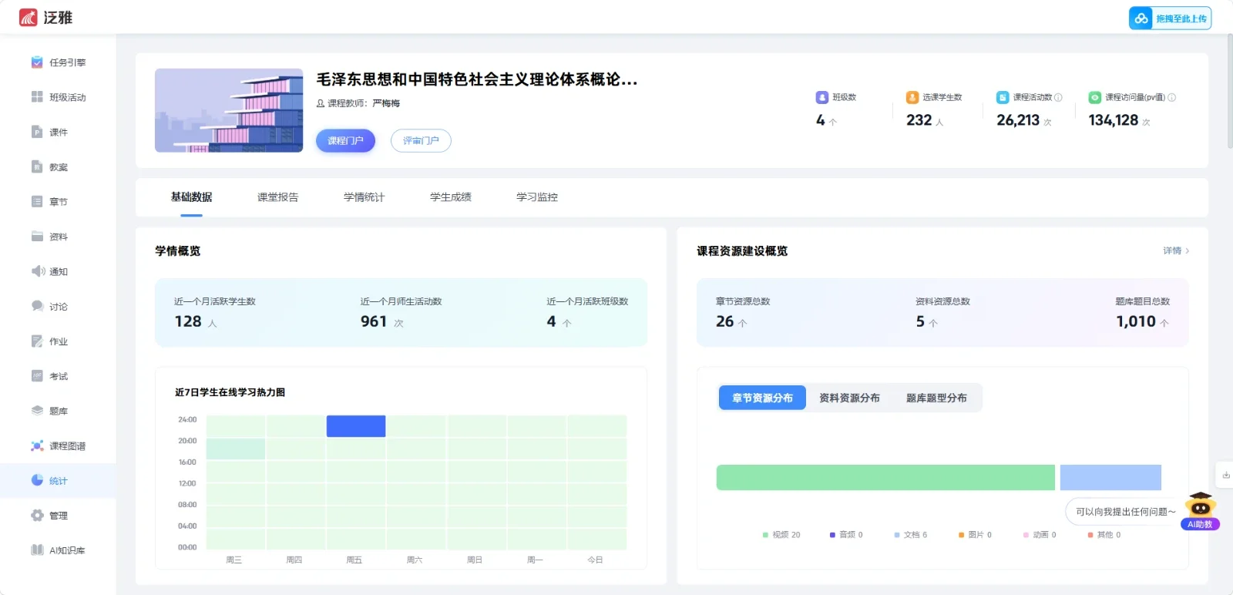Screen dimensions: 1233x595
Task: Toggle the 图片 0 legend item
Action: (975, 535)
